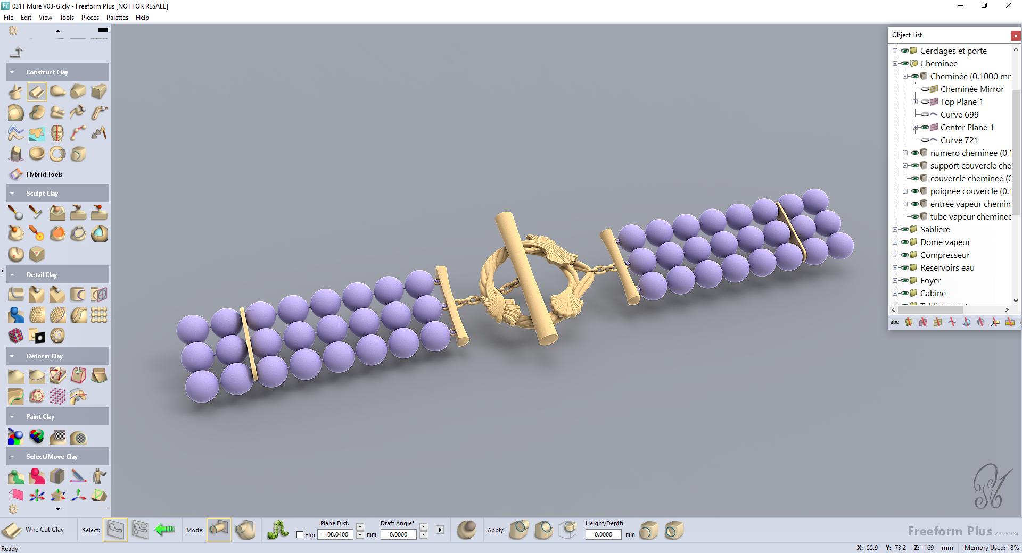Click the abc icon below Object List

[x=894, y=322]
